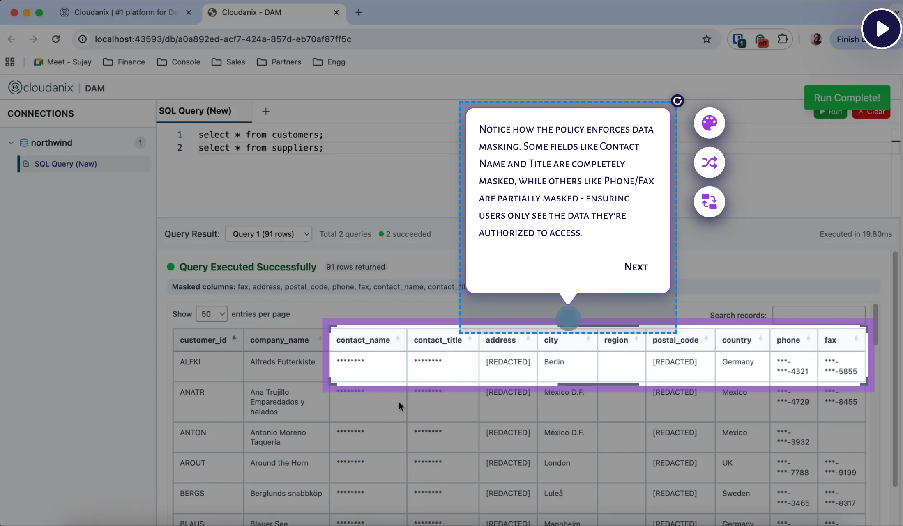Bookmark the page with the star icon

tap(707, 39)
